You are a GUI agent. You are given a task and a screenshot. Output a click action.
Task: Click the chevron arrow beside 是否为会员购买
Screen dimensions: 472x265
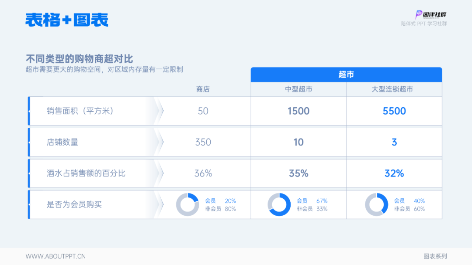tap(159, 205)
